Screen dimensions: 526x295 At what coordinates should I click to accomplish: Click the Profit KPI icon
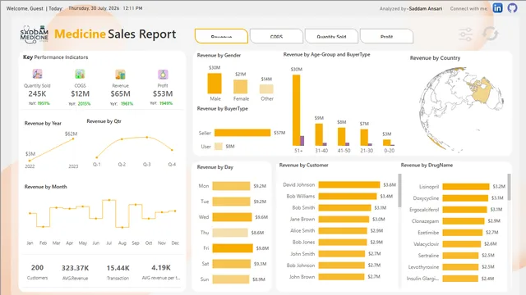[163, 75]
